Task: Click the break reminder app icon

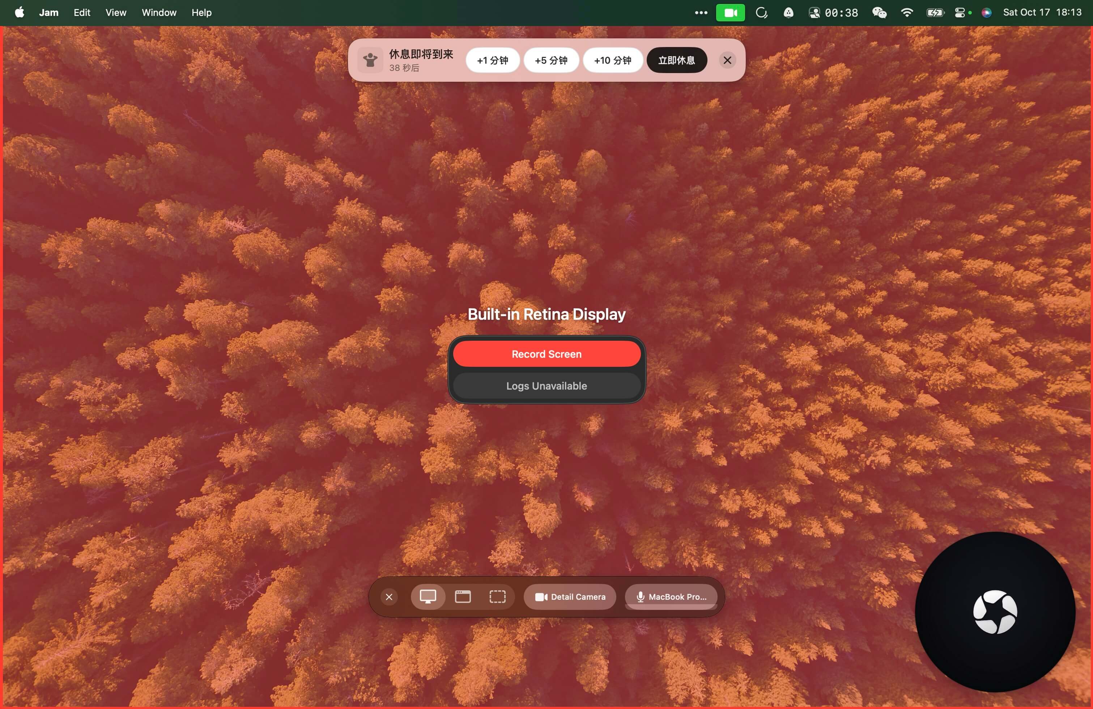Action: point(370,60)
